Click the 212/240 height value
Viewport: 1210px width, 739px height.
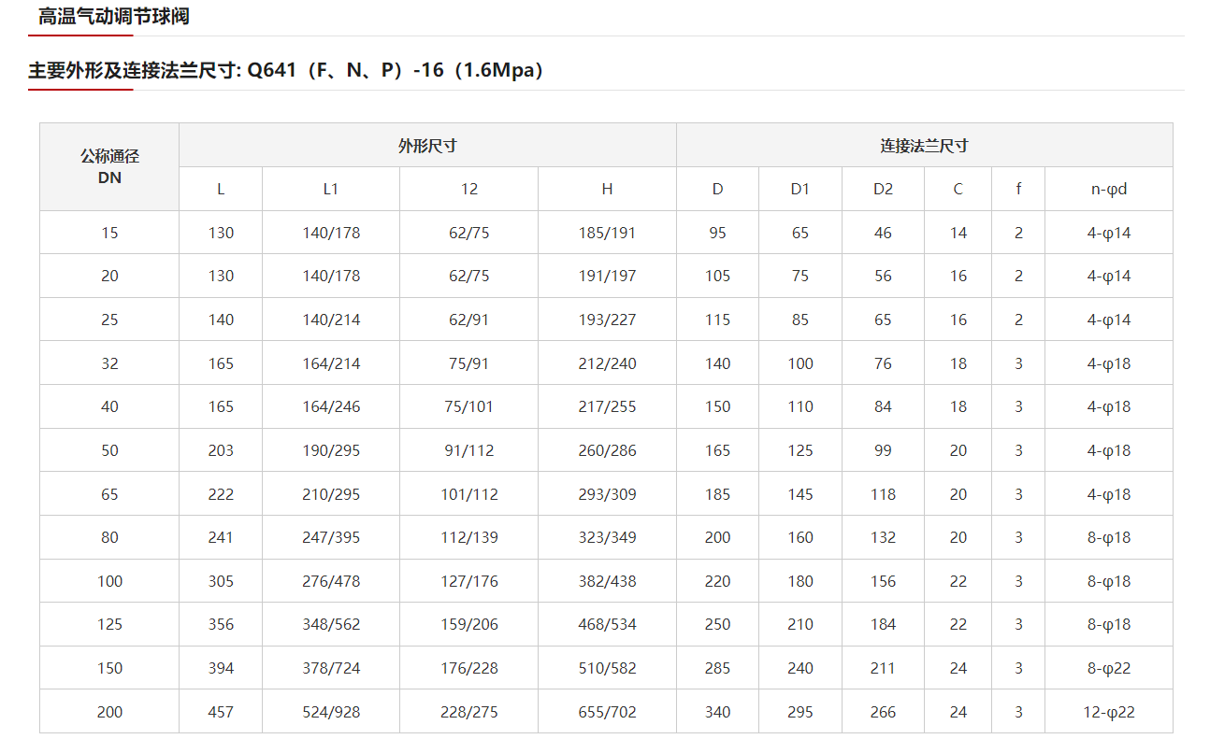pyautogui.click(x=607, y=363)
